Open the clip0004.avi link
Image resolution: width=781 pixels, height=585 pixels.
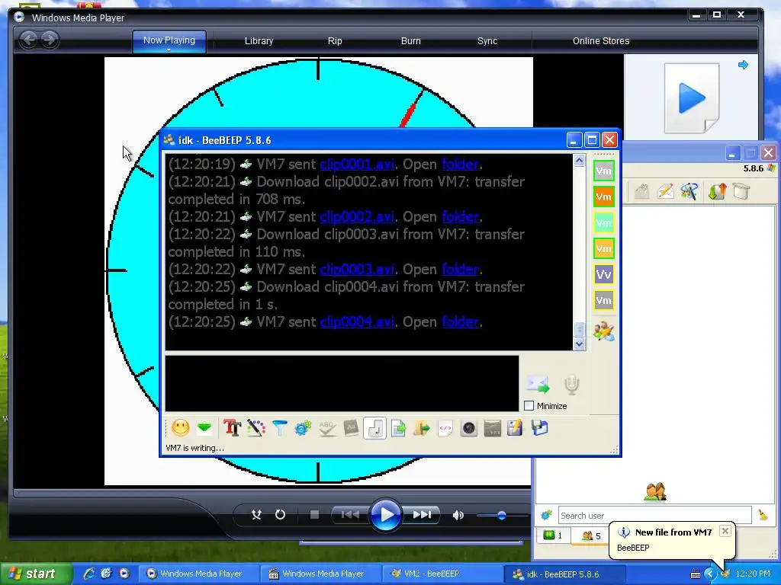(357, 322)
